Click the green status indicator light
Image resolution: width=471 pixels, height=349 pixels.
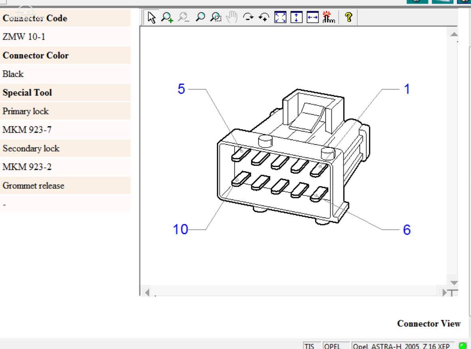[x=463, y=345]
